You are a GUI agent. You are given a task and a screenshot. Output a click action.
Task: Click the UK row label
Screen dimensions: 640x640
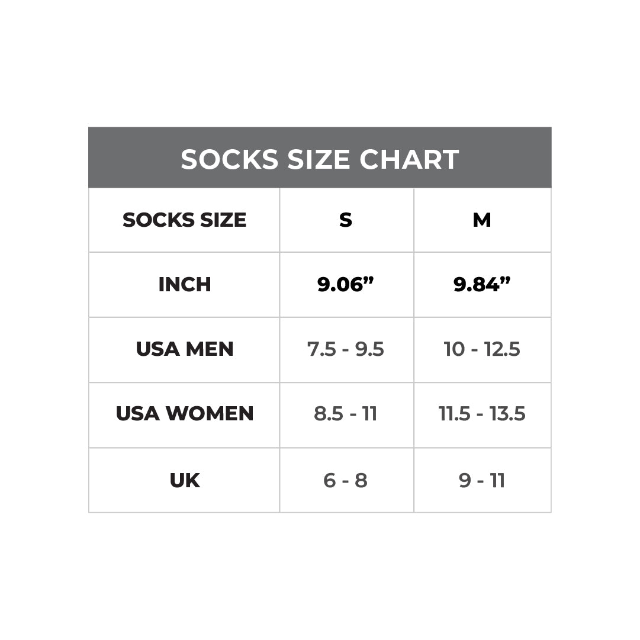184,480
